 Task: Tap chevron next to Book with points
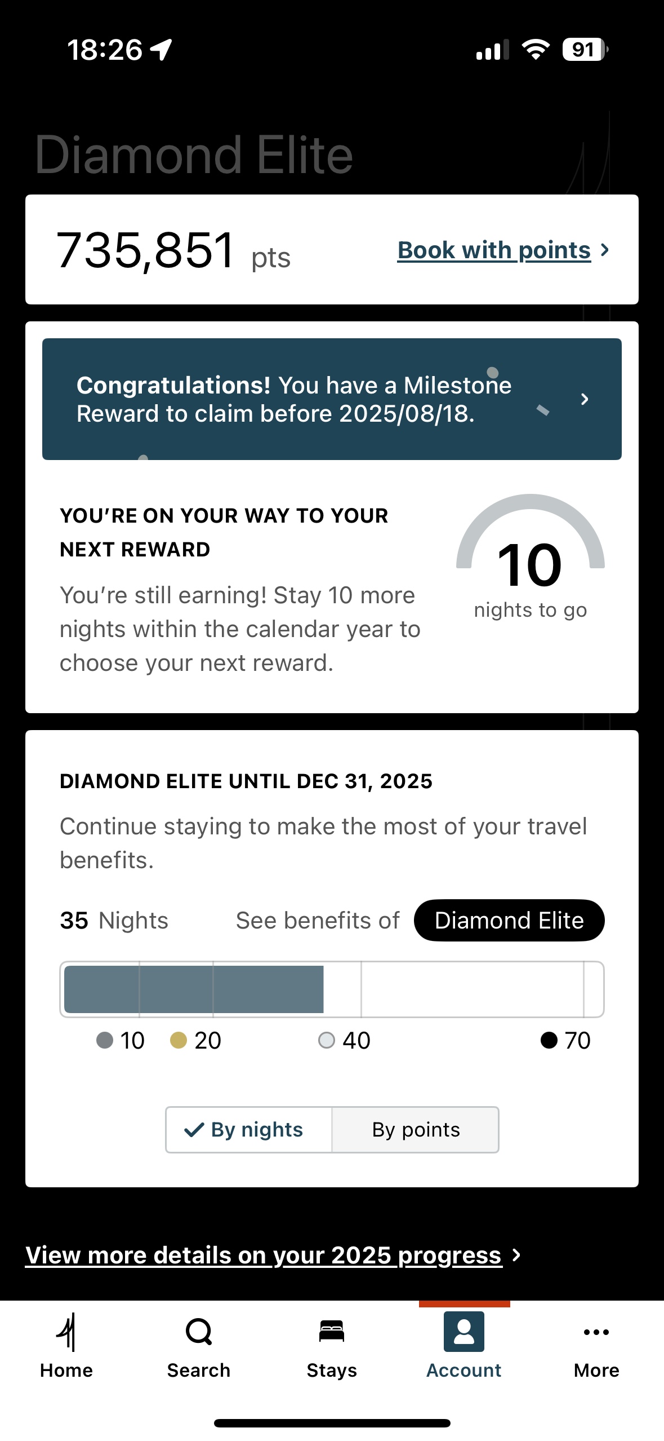point(605,250)
